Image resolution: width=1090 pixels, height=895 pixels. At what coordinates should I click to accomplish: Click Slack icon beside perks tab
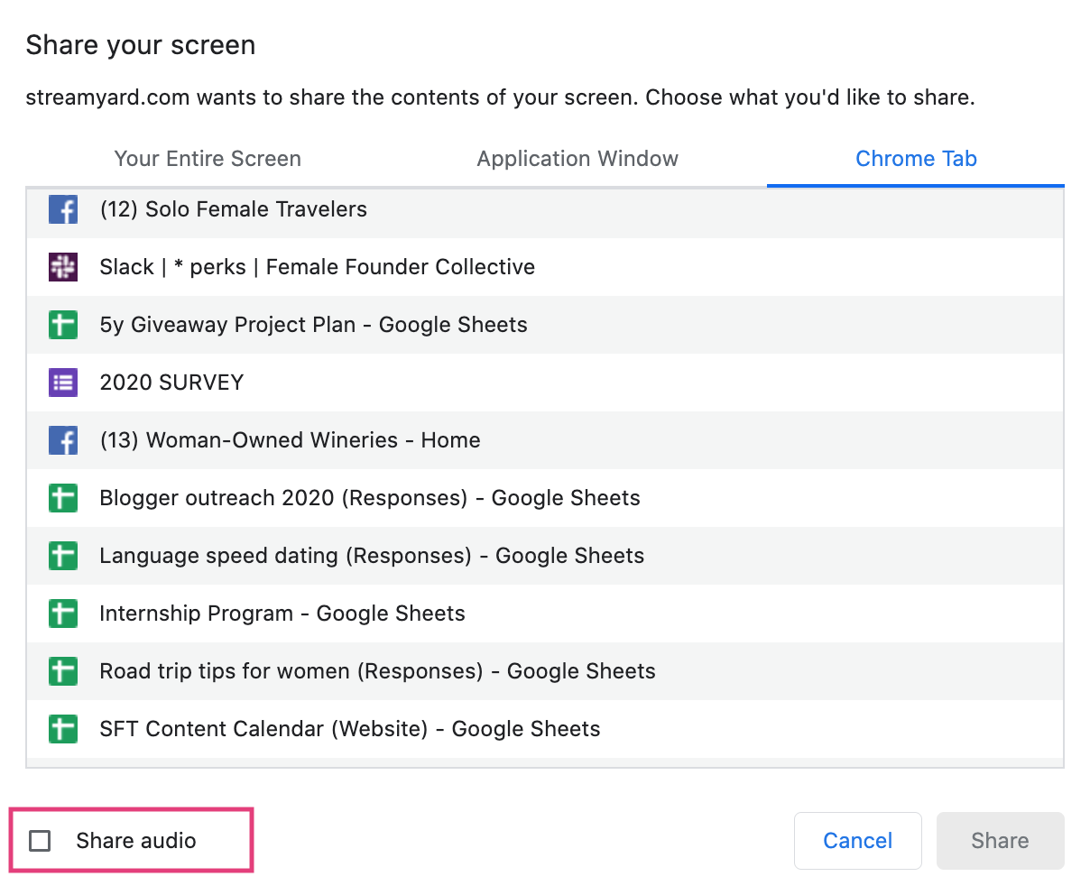coord(63,267)
